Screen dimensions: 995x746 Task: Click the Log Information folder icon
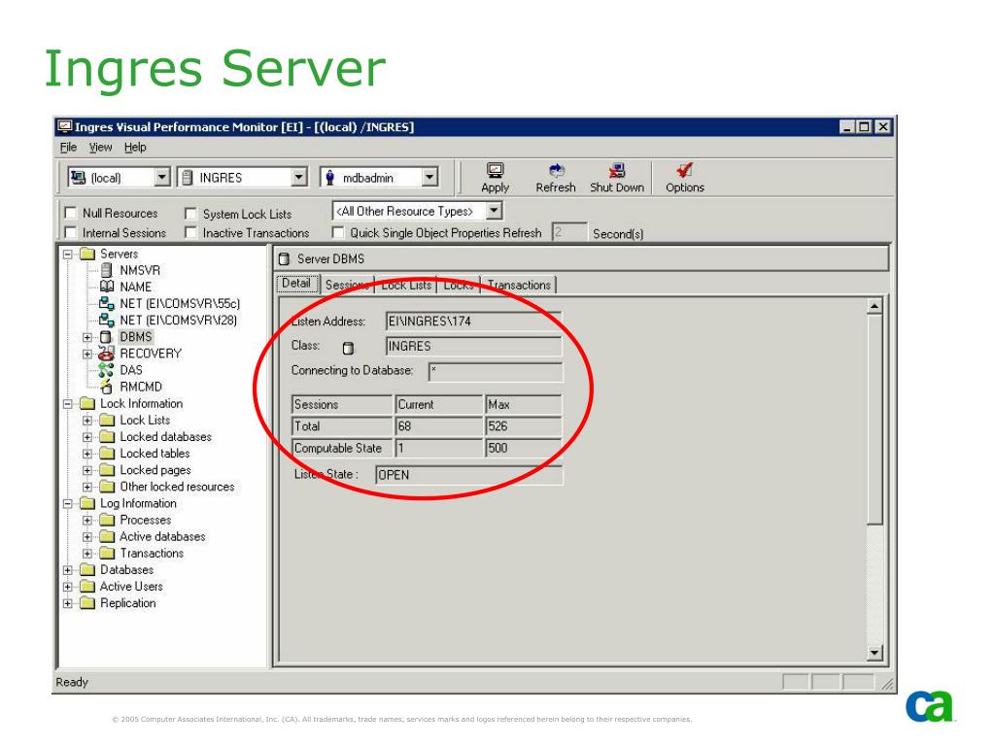coord(86,504)
